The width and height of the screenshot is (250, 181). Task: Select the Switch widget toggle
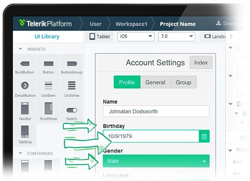[72, 110]
